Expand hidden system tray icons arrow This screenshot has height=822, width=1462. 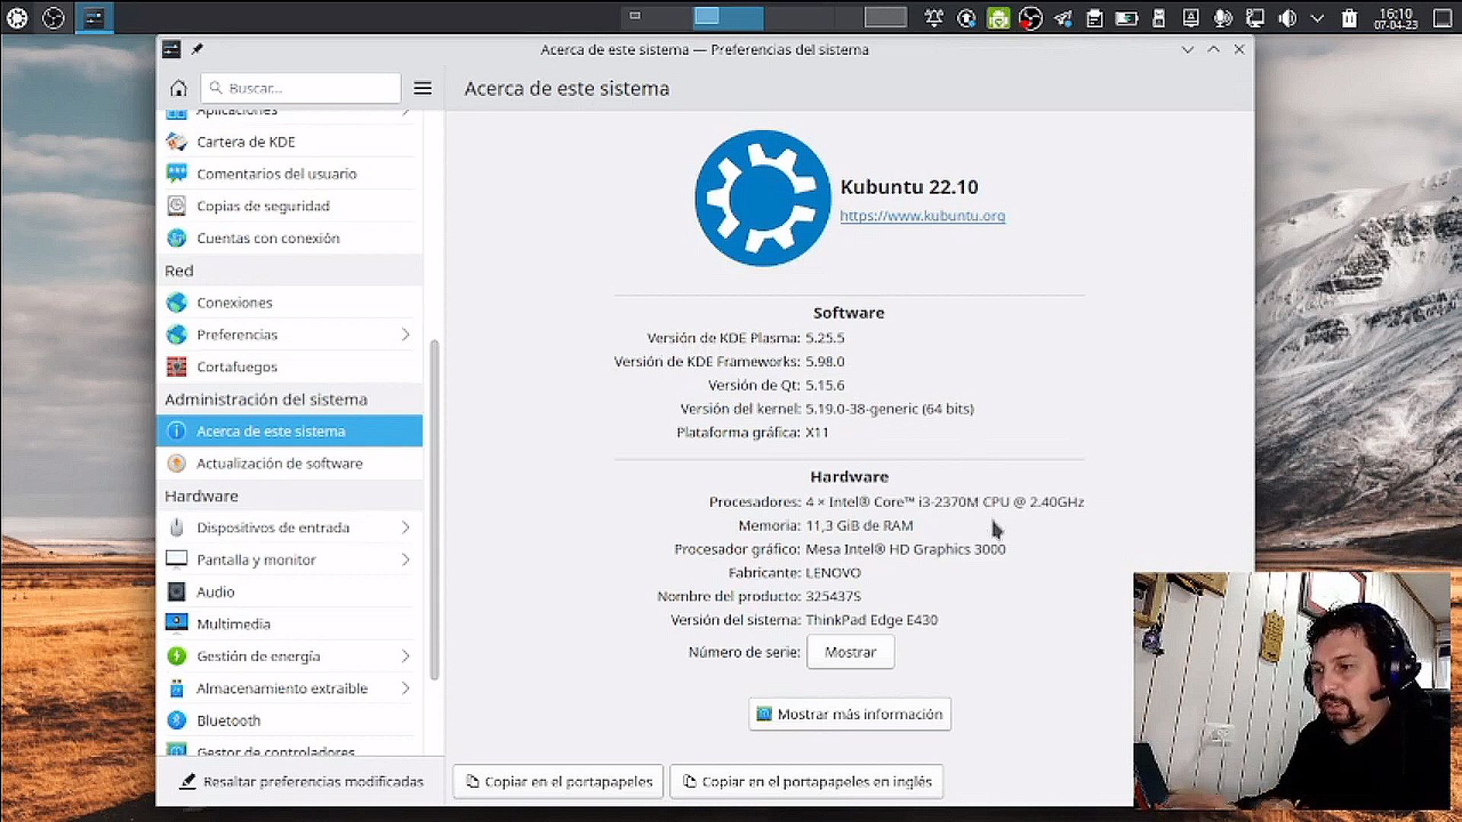(1318, 18)
